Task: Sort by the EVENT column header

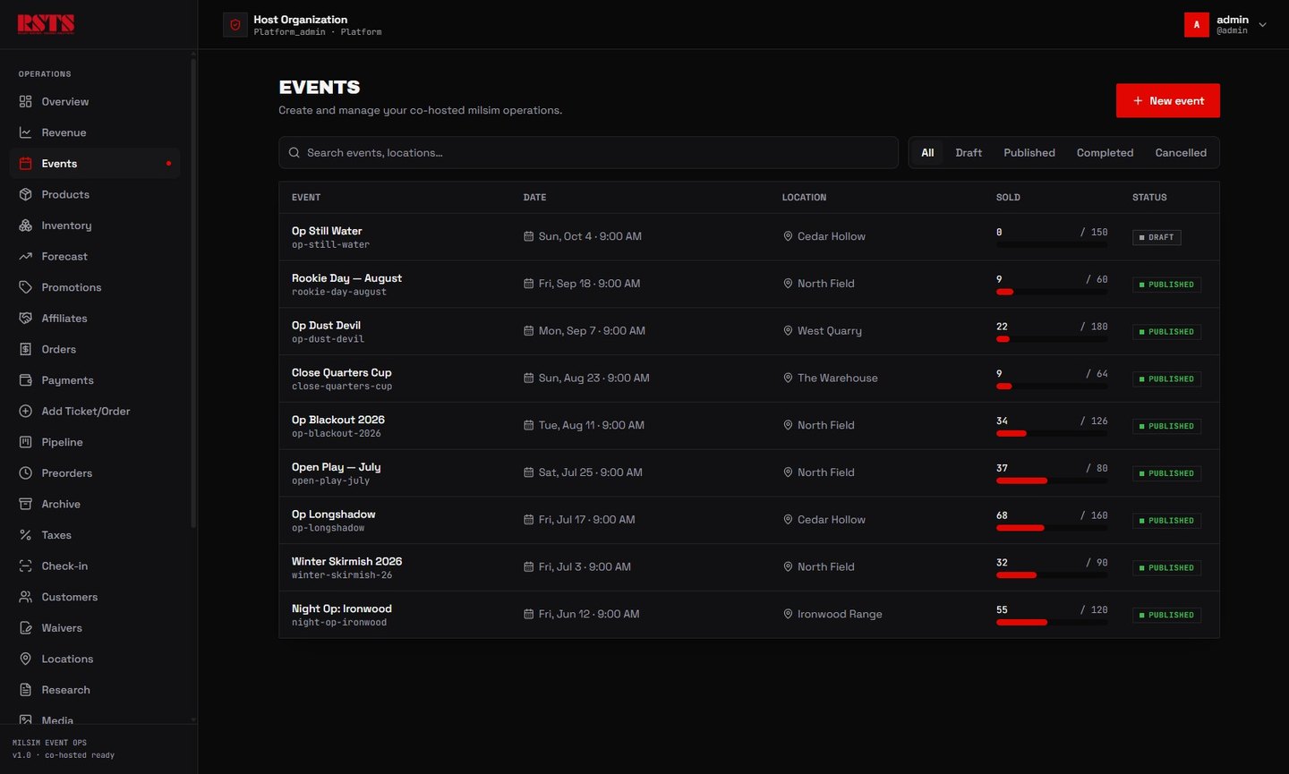Action: [x=306, y=198]
